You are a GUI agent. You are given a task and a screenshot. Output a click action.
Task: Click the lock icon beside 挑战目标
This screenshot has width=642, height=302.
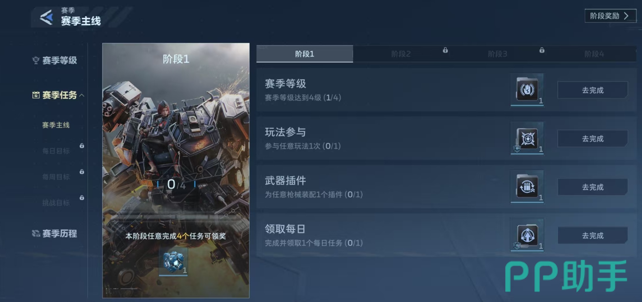(x=82, y=198)
